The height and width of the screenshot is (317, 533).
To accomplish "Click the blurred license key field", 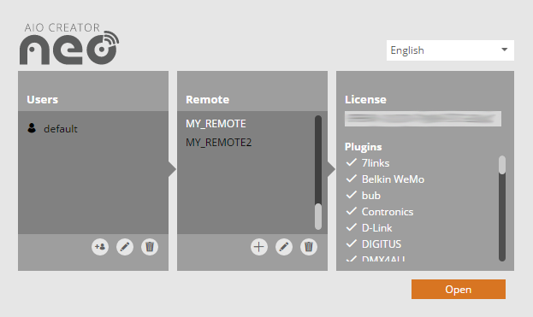I will (423, 119).
